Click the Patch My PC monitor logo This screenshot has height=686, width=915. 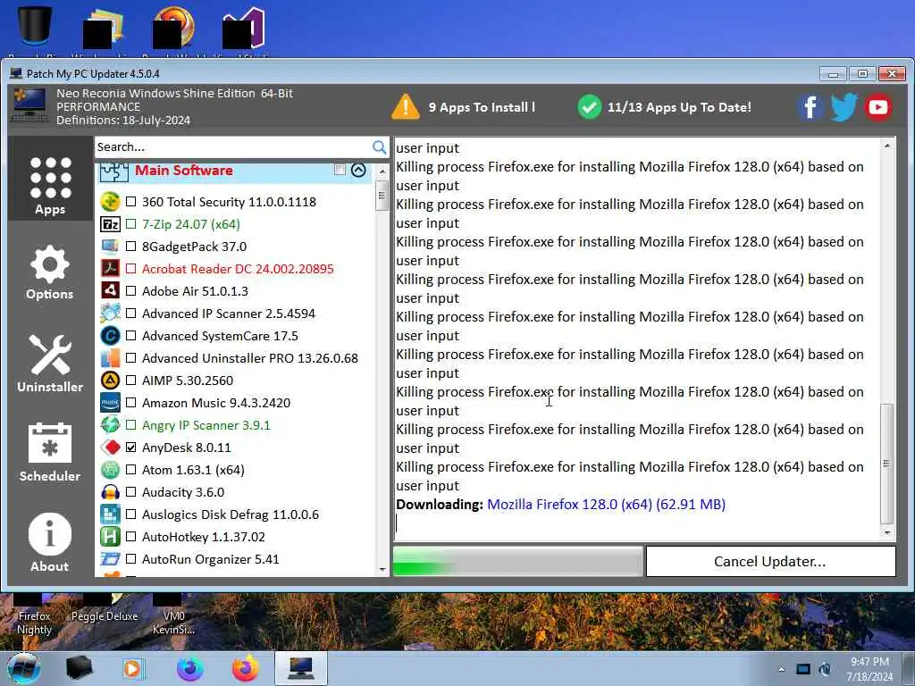click(x=29, y=105)
